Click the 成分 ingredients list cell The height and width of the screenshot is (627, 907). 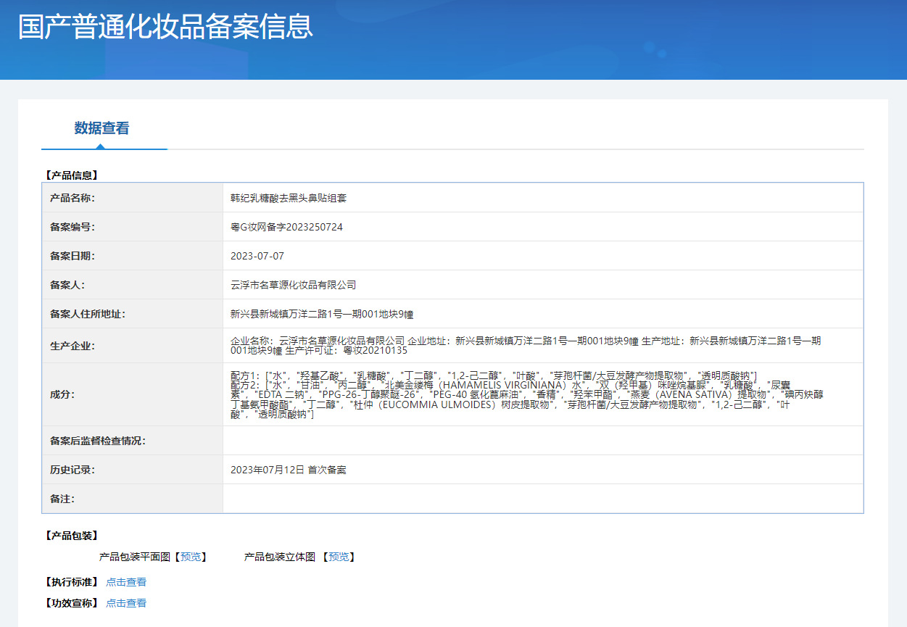pos(543,394)
